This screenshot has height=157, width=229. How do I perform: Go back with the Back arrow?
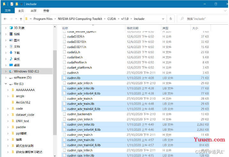pyautogui.click(x=5, y=19)
